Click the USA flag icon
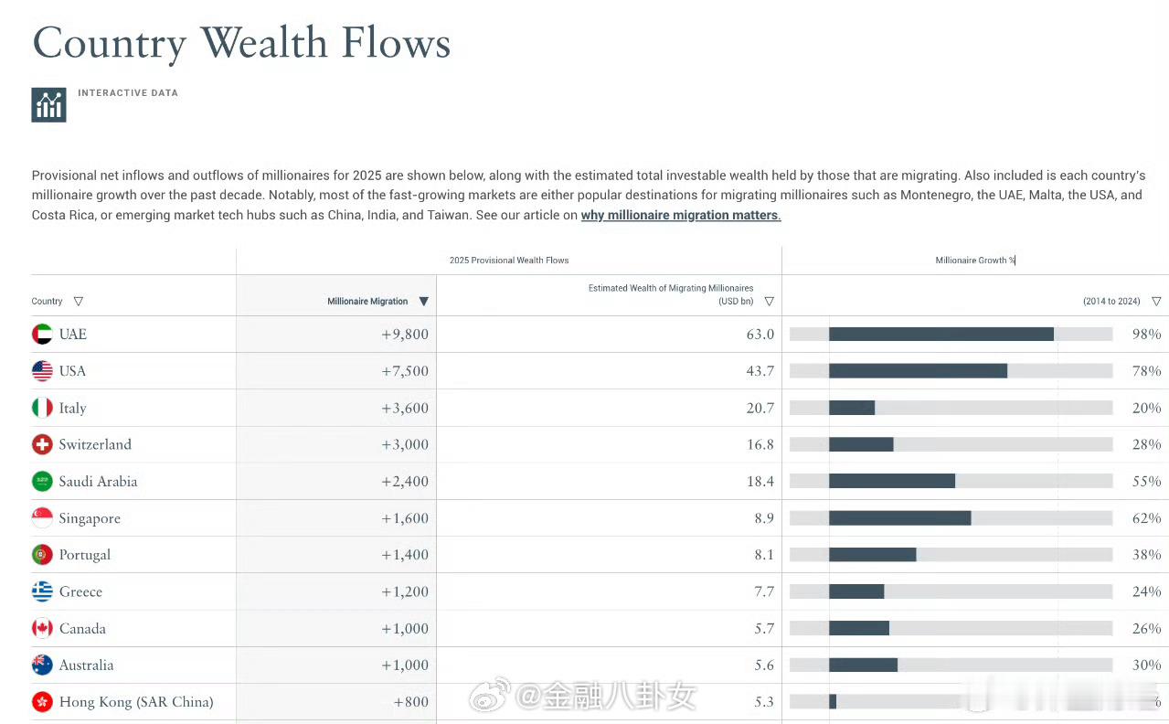The width and height of the screenshot is (1169, 724). coord(42,371)
